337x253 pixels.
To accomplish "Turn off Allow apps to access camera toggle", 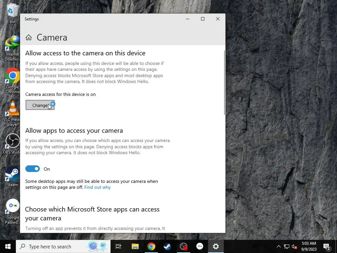I will click(x=33, y=169).
